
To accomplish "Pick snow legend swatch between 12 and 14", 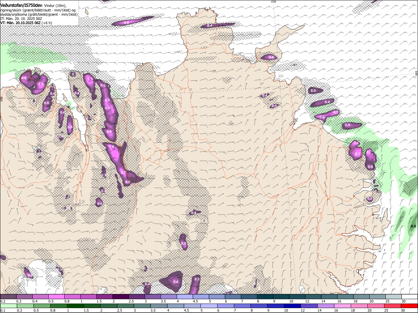I will (x=313, y=297).
